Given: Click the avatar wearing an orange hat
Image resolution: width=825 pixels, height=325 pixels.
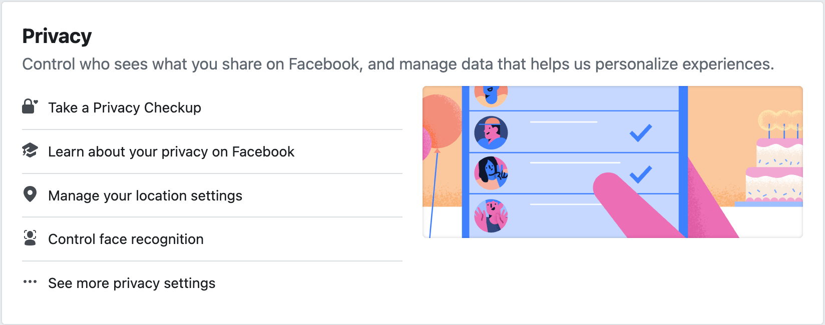Looking at the screenshot, I should (x=491, y=133).
